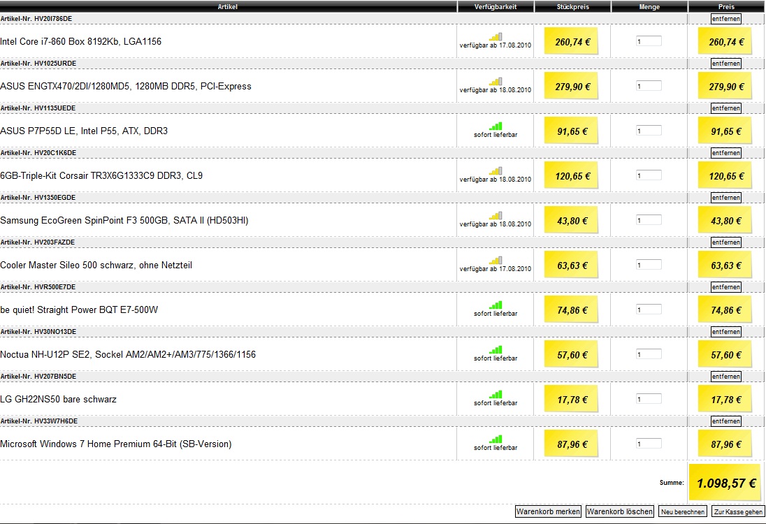The width and height of the screenshot is (766, 524).
Task: Click availability icon for Corsair 6GB-Triple-Kit
Action: point(496,171)
